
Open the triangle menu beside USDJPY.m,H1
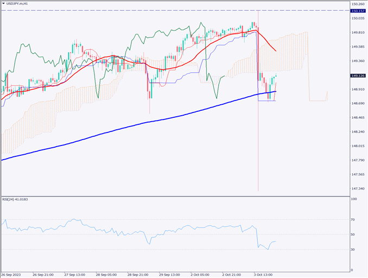[x=4, y=3]
